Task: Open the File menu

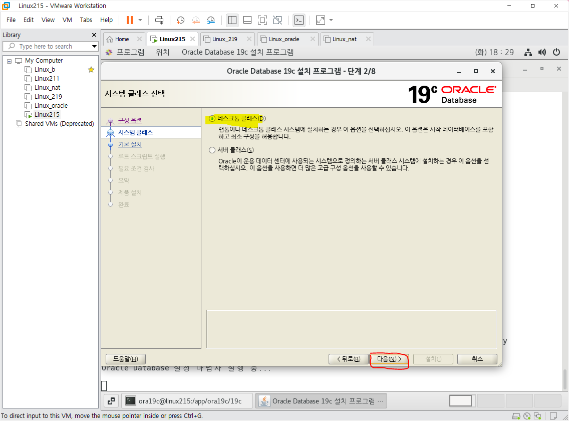Action: [x=11, y=20]
